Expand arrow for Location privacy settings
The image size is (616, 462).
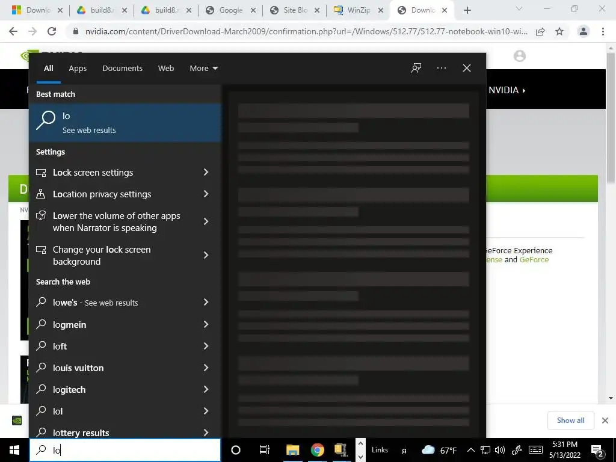click(x=206, y=194)
